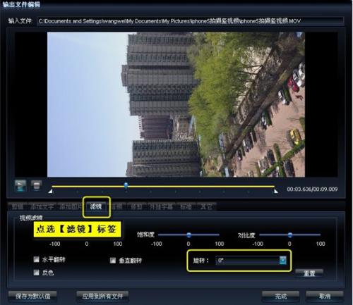Click the 应用到所有文件 button
The width and height of the screenshot is (353, 305).
point(102,296)
